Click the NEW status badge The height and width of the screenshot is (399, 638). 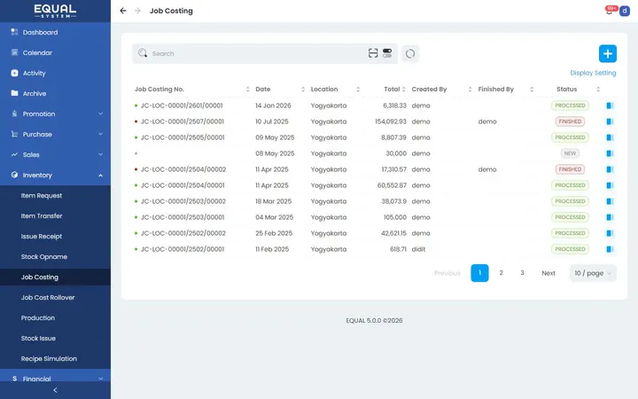[570, 153]
